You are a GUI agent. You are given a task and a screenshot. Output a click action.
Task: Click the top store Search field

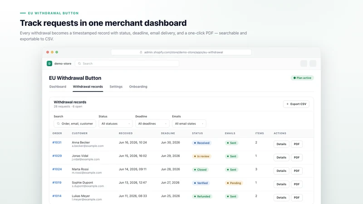click(127, 63)
